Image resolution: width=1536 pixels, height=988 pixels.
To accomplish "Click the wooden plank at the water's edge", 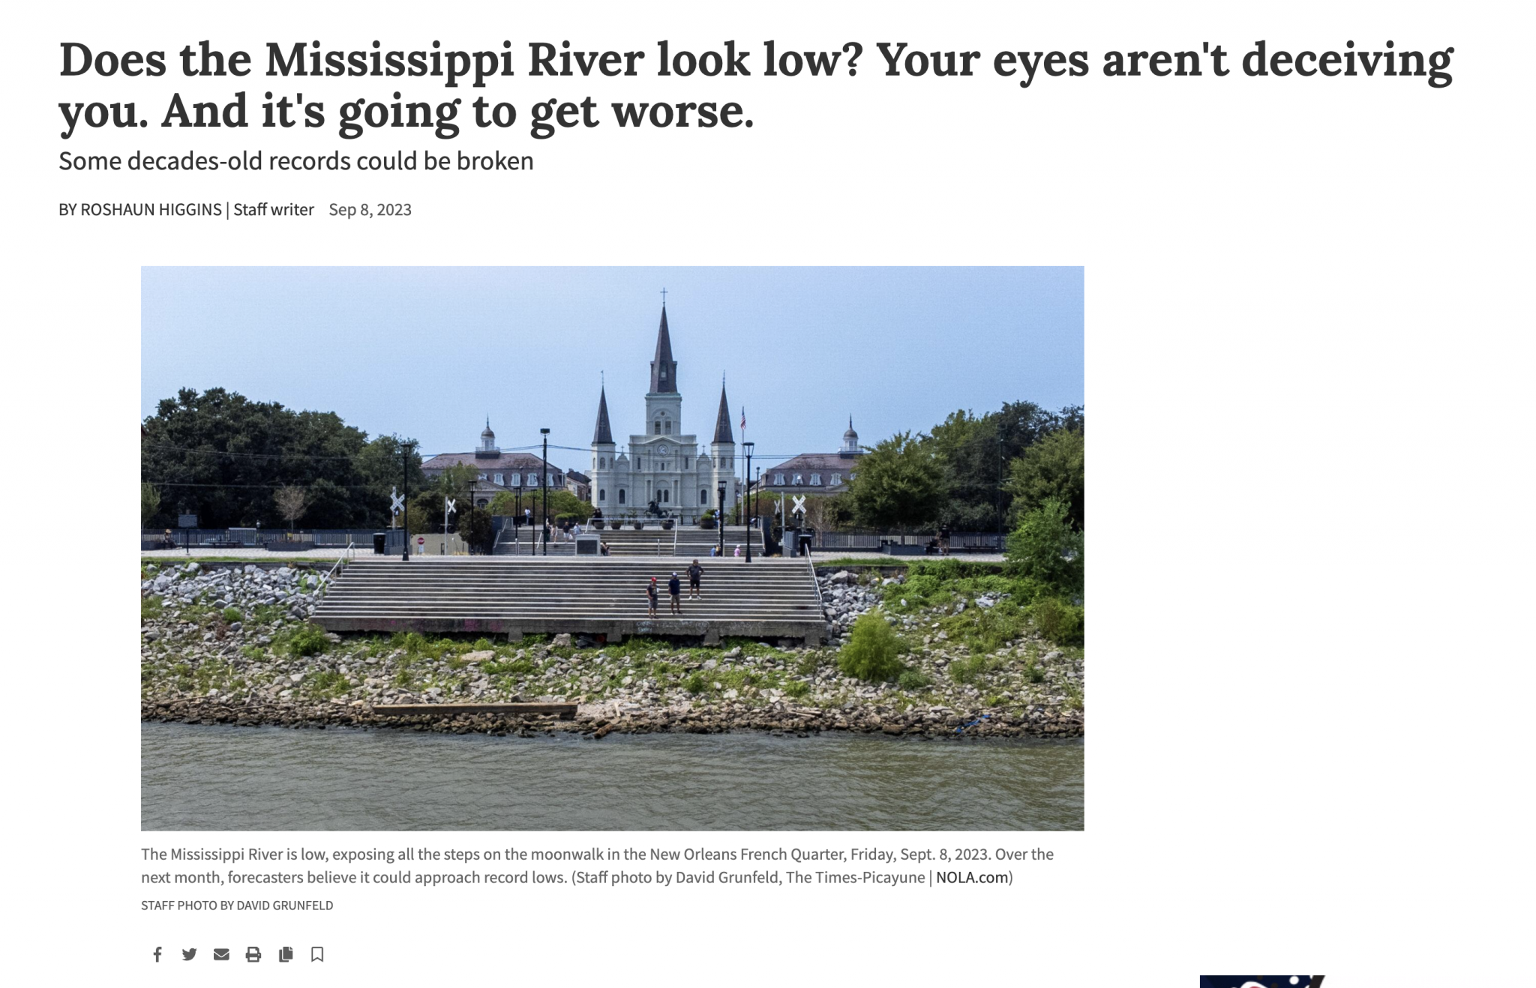I will (475, 708).
